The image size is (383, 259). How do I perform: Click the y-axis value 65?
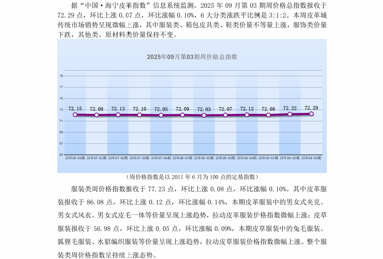[61, 154]
